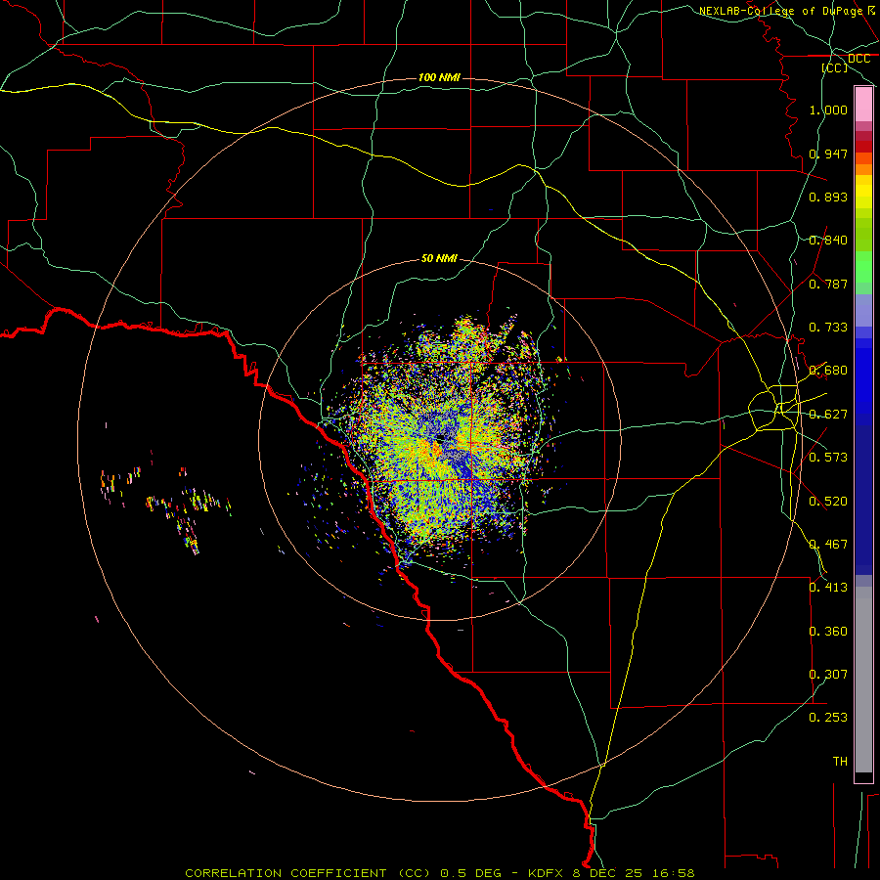Viewport: 880px width, 880px height.
Task: Click the 100 NMI range ring label
Action: 439,77
